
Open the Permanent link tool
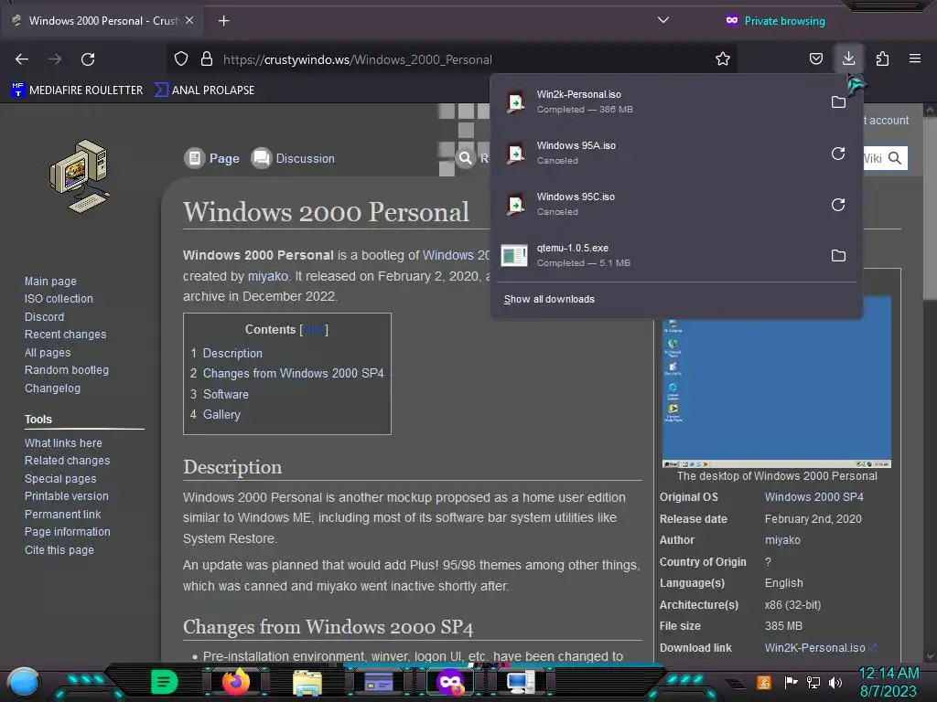[63, 514]
